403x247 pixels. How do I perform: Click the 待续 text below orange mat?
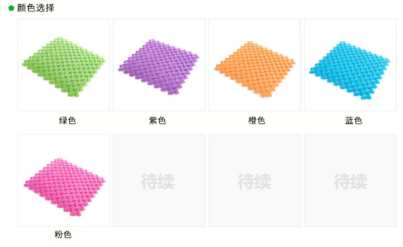click(254, 181)
